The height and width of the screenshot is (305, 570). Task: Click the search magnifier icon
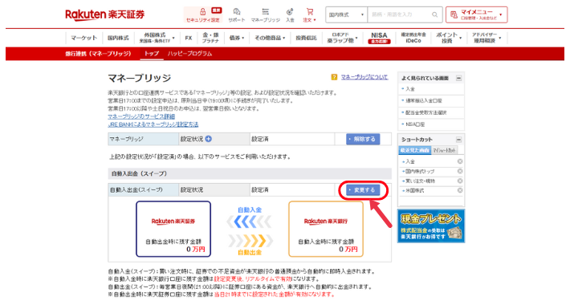point(435,14)
